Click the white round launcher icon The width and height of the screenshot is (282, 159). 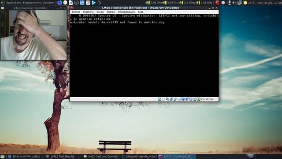point(65,3)
